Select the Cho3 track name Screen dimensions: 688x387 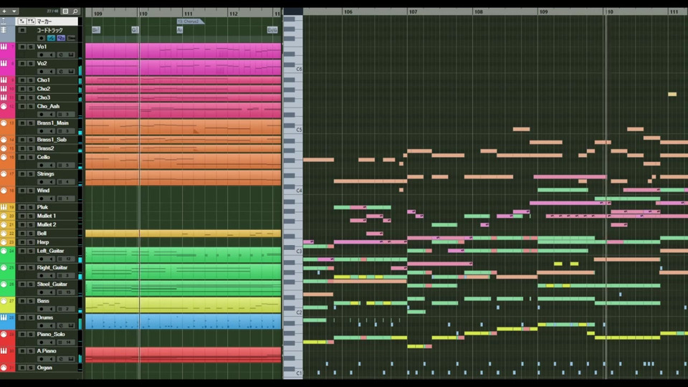(x=44, y=97)
